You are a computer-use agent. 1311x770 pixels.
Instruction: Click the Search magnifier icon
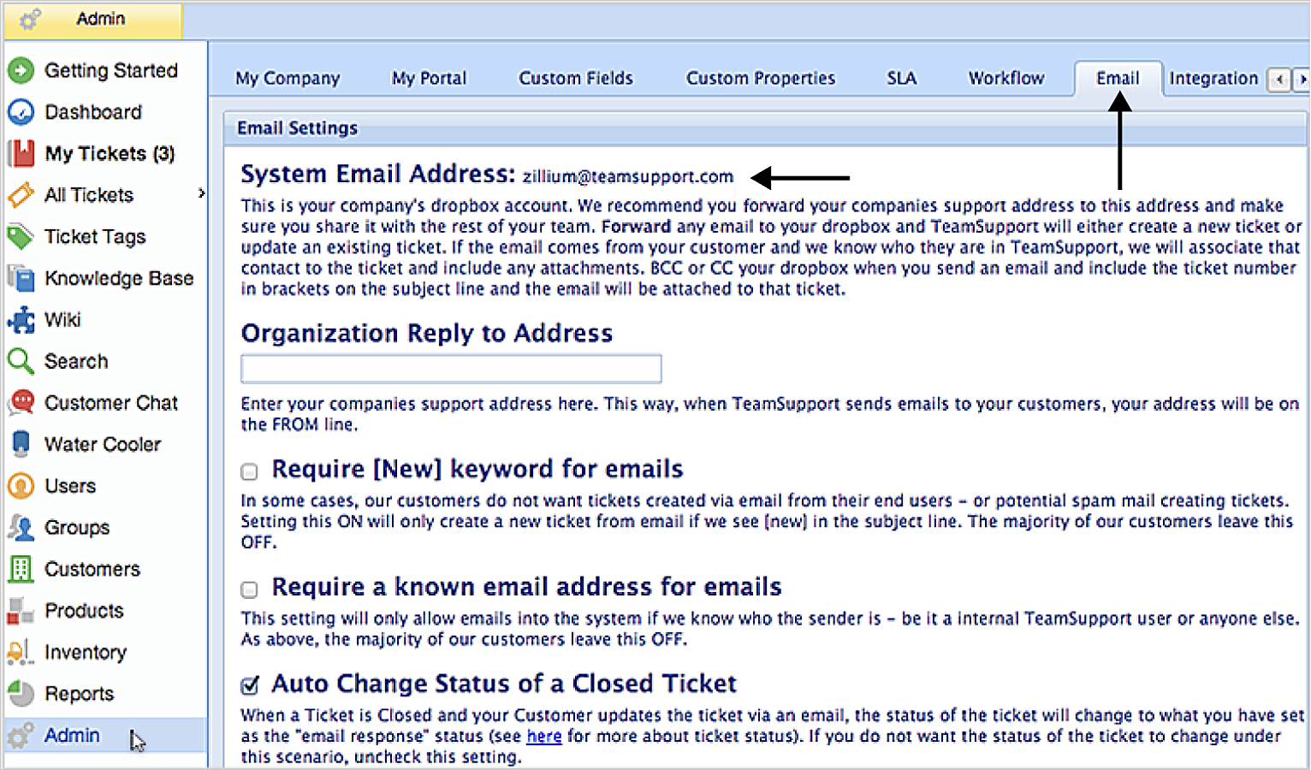pyautogui.click(x=21, y=361)
